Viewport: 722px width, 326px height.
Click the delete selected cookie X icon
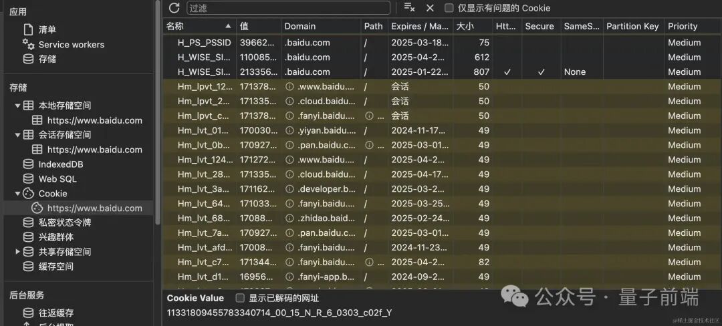(430, 8)
